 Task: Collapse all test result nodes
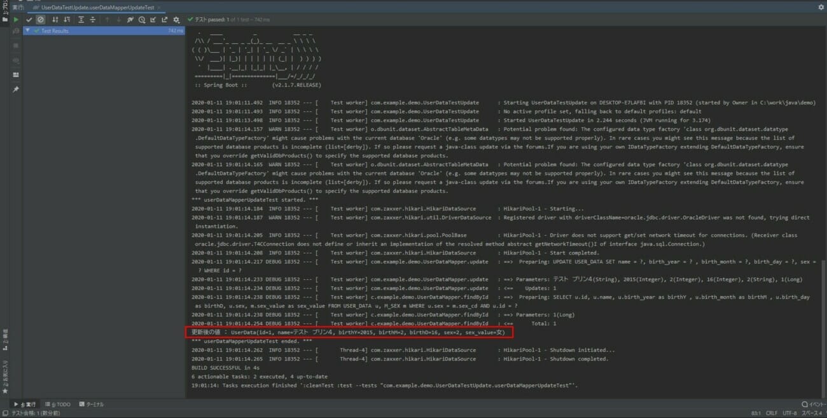(x=93, y=20)
